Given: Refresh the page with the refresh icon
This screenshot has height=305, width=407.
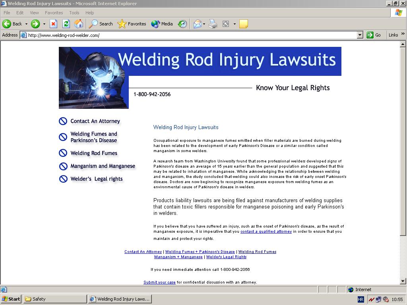Looking at the screenshot, I should 66,24.
